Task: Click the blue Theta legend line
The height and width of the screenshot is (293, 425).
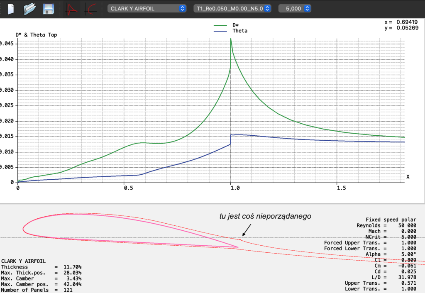Action: coord(222,31)
